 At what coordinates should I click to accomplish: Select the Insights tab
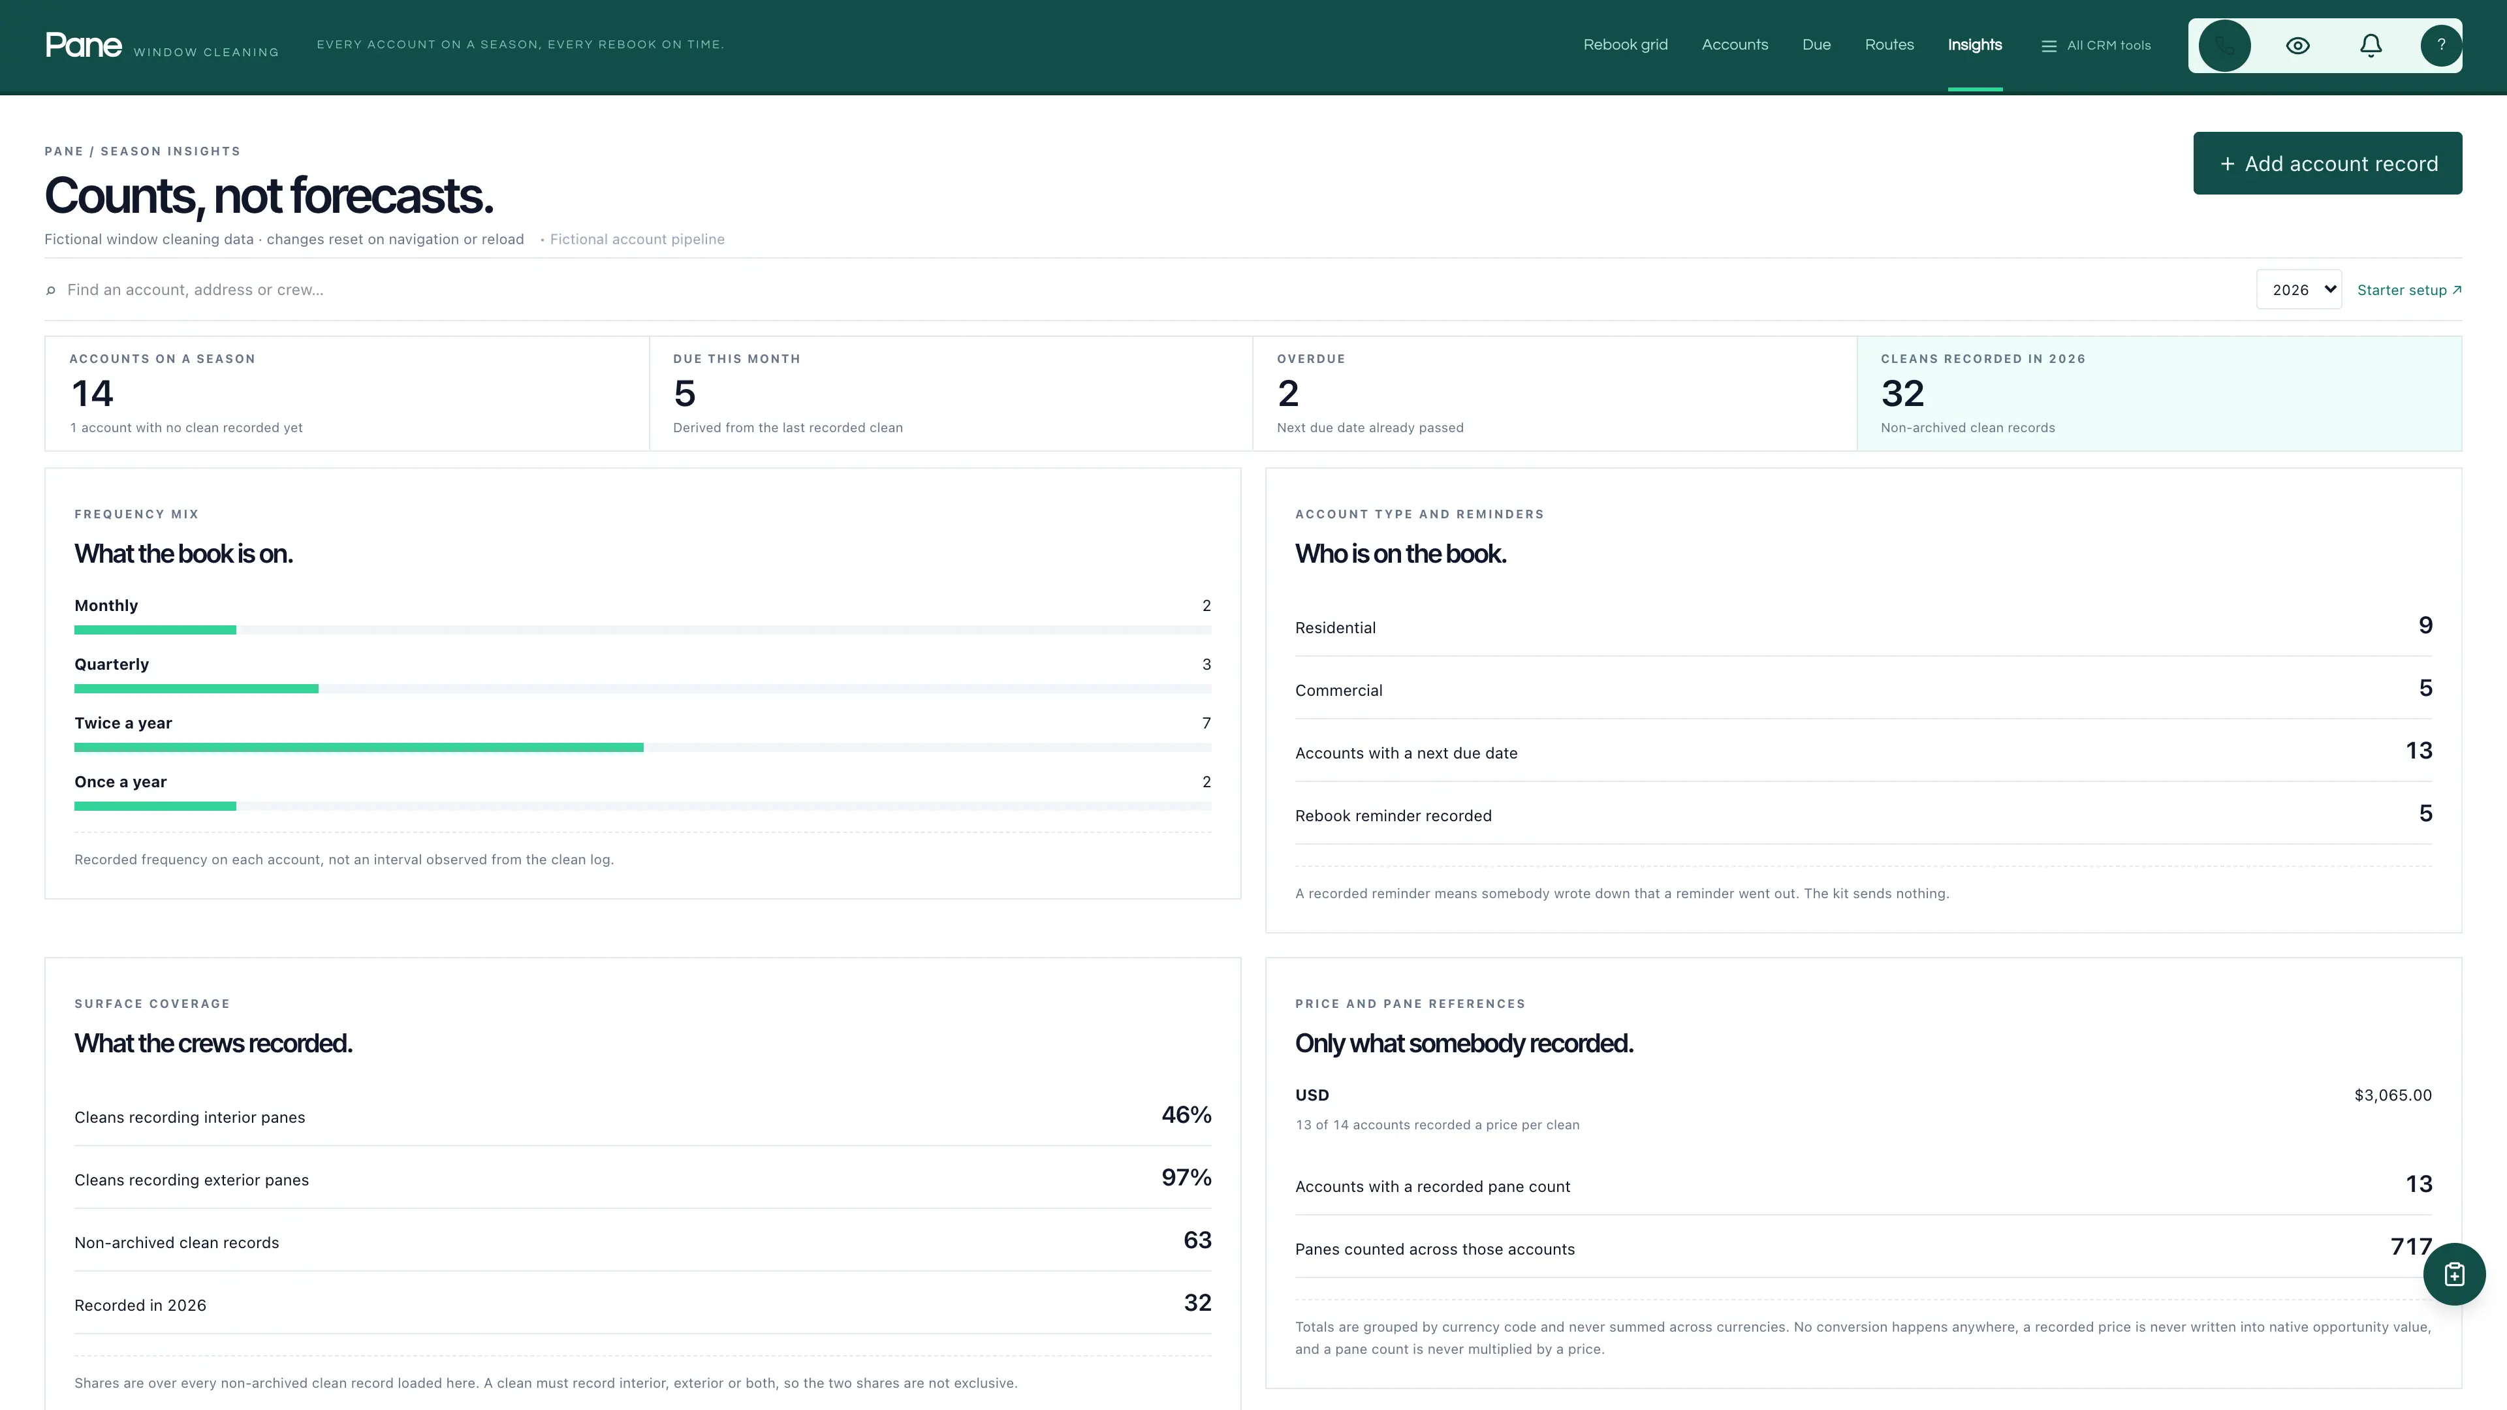tap(1975, 45)
